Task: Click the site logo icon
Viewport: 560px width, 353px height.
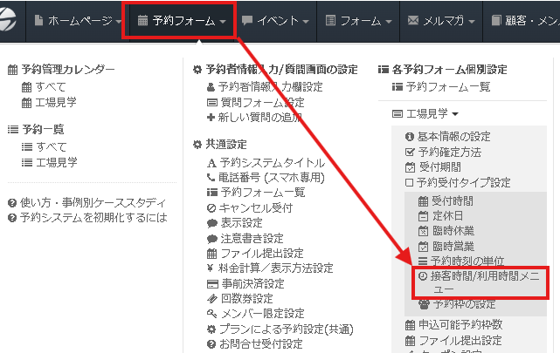Action: (x=7, y=19)
